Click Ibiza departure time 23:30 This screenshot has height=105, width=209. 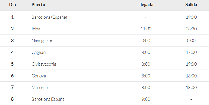[191, 29]
